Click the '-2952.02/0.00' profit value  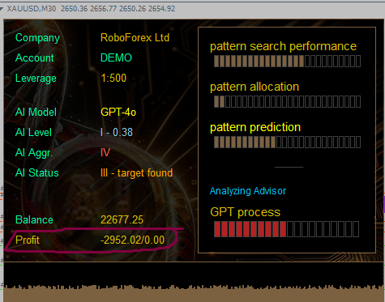[x=132, y=240]
